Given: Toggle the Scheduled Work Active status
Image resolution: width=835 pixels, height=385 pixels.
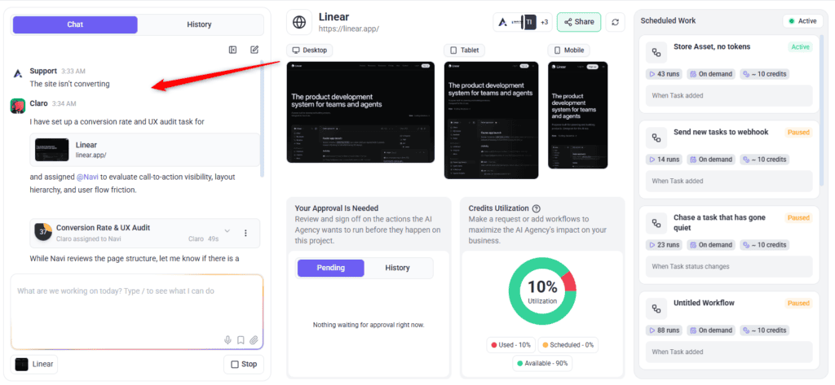Looking at the screenshot, I should (x=802, y=20).
